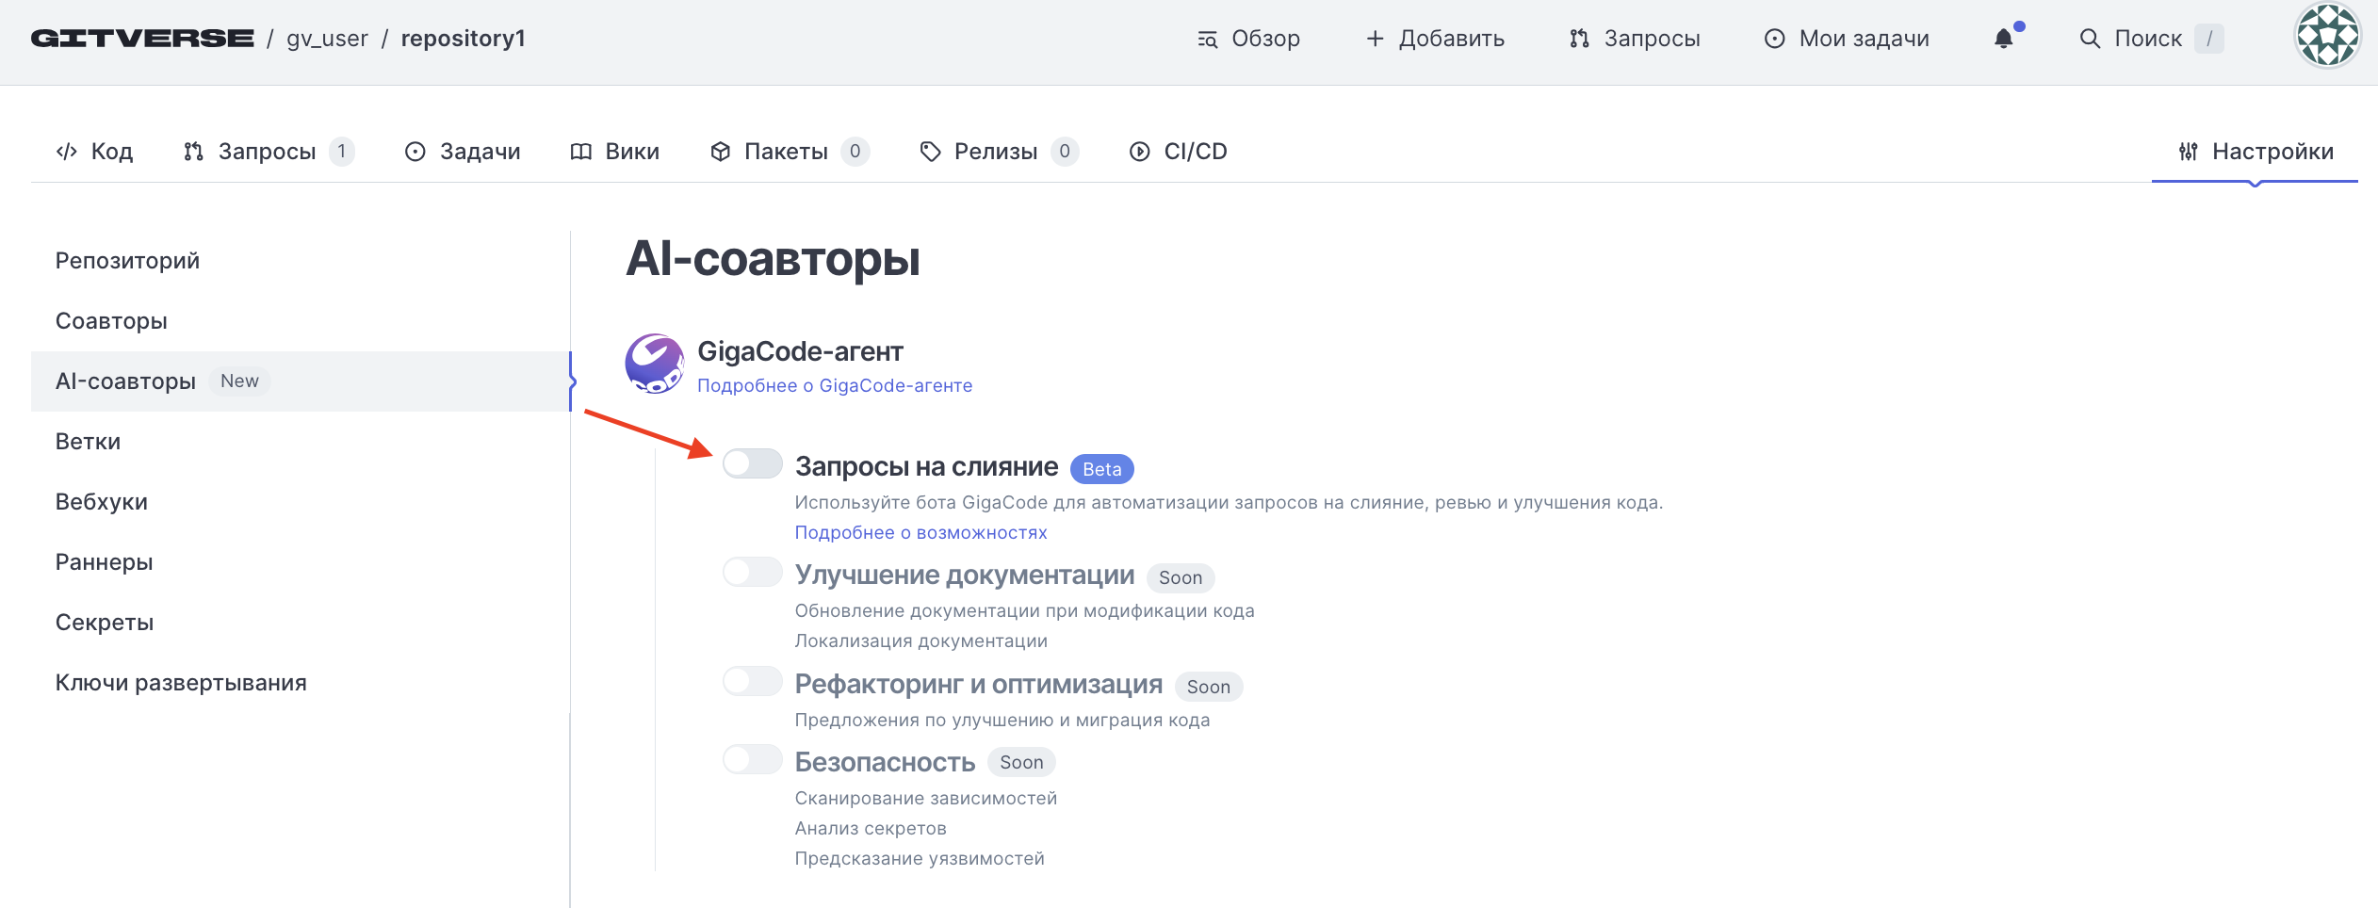The height and width of the screenshot is (908, 2378).
Task: Switch to the Код tab
Action: [94, 152]
